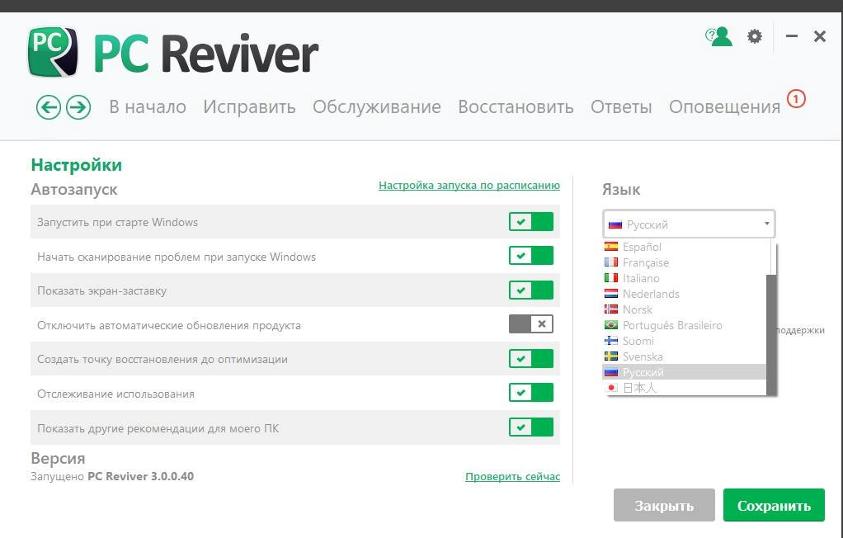Choose 日本人 Japanese language option

(684, 387)
